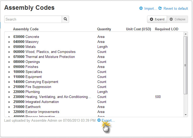
Task: Click the Revert to default icon
Action: [x=160, y=8]
